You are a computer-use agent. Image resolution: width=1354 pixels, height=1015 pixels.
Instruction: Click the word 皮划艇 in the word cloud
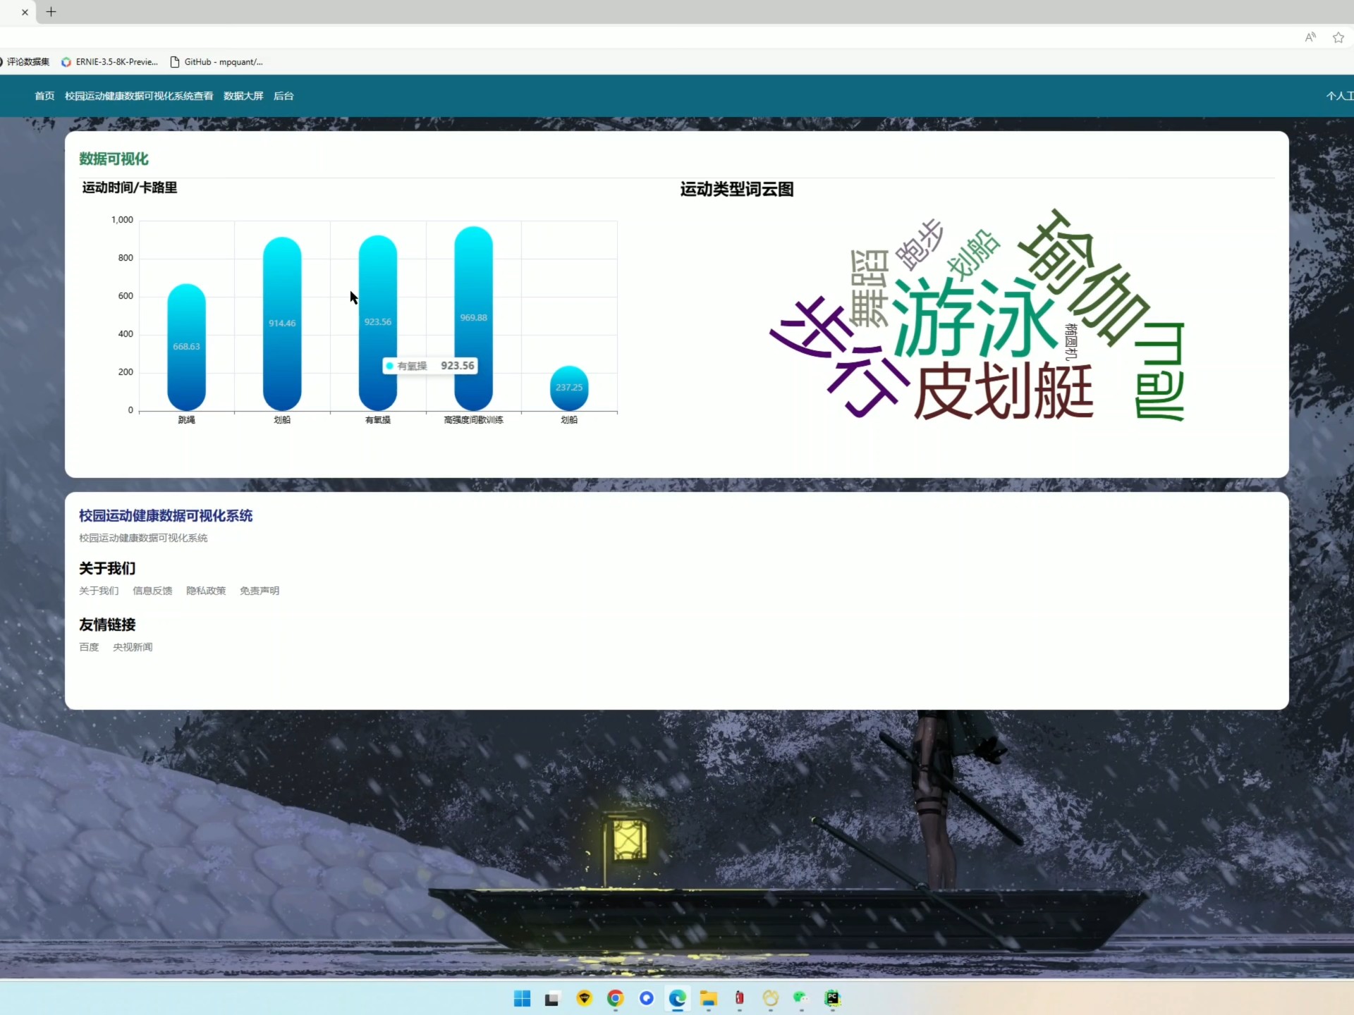click(x=1004, y=391)
